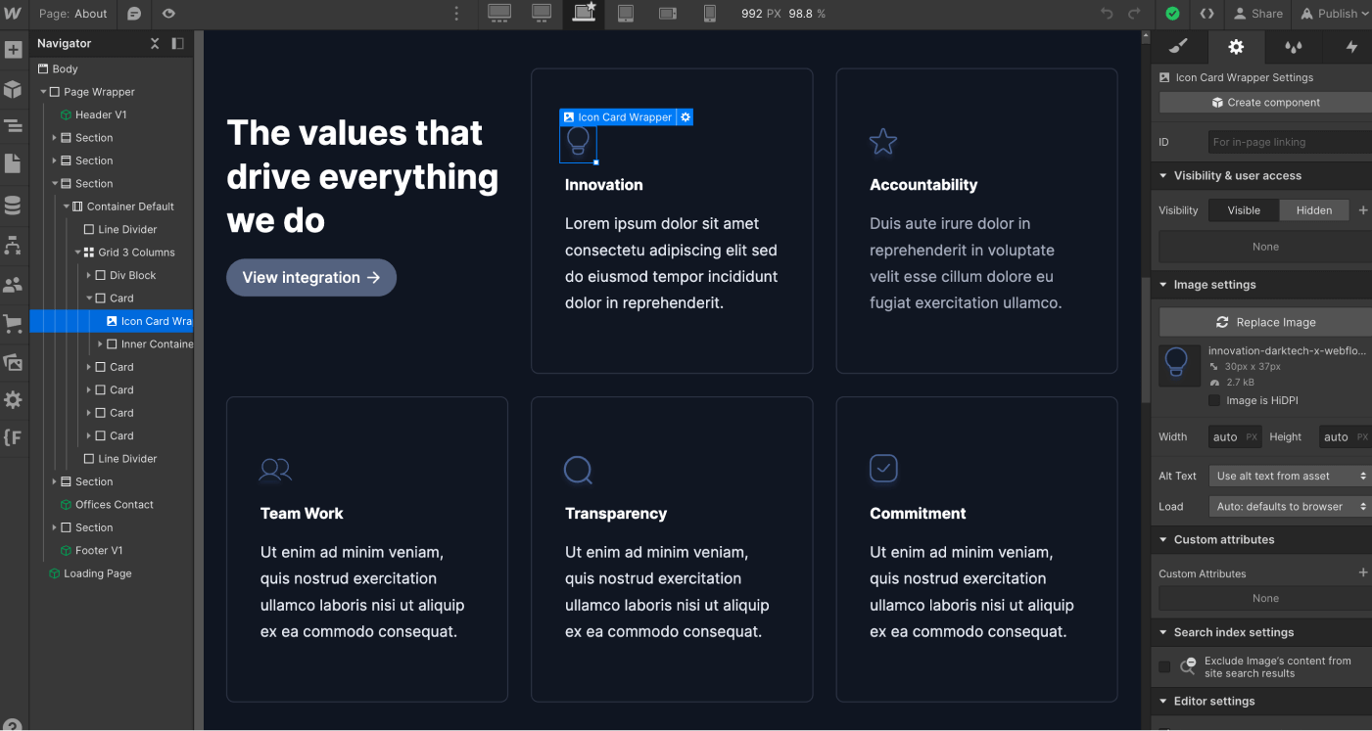Open the Page: About menu
The image size is (1372, 731).
[x=72, y=14]
